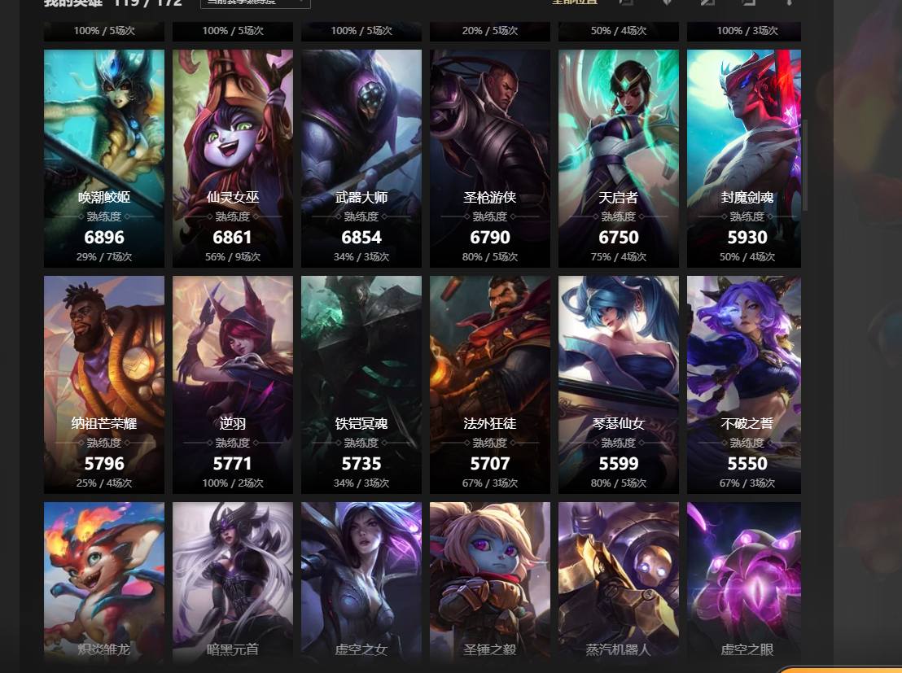Open the 圣枪游侠 champion card
This screenshot has width=902, height=673.
click(x=489, y=158)
